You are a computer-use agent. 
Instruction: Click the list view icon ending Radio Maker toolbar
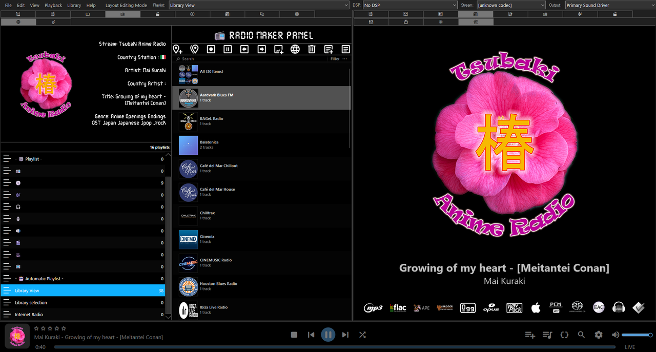(x=346, y=49)
